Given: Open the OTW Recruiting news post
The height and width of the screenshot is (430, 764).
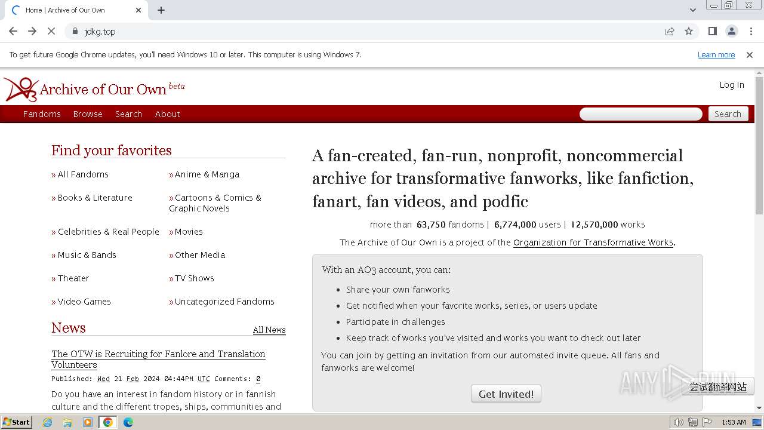Looking at the screenshot, I should 158,359.
